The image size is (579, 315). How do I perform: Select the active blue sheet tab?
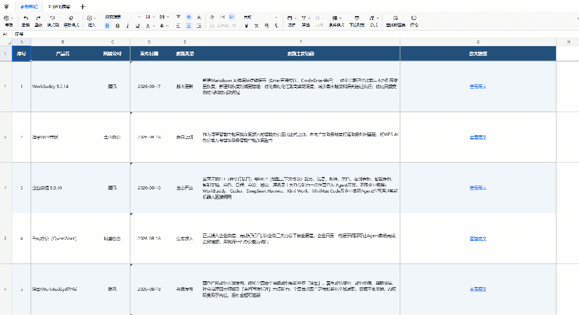pyautogui.click(x=29, y=6)
